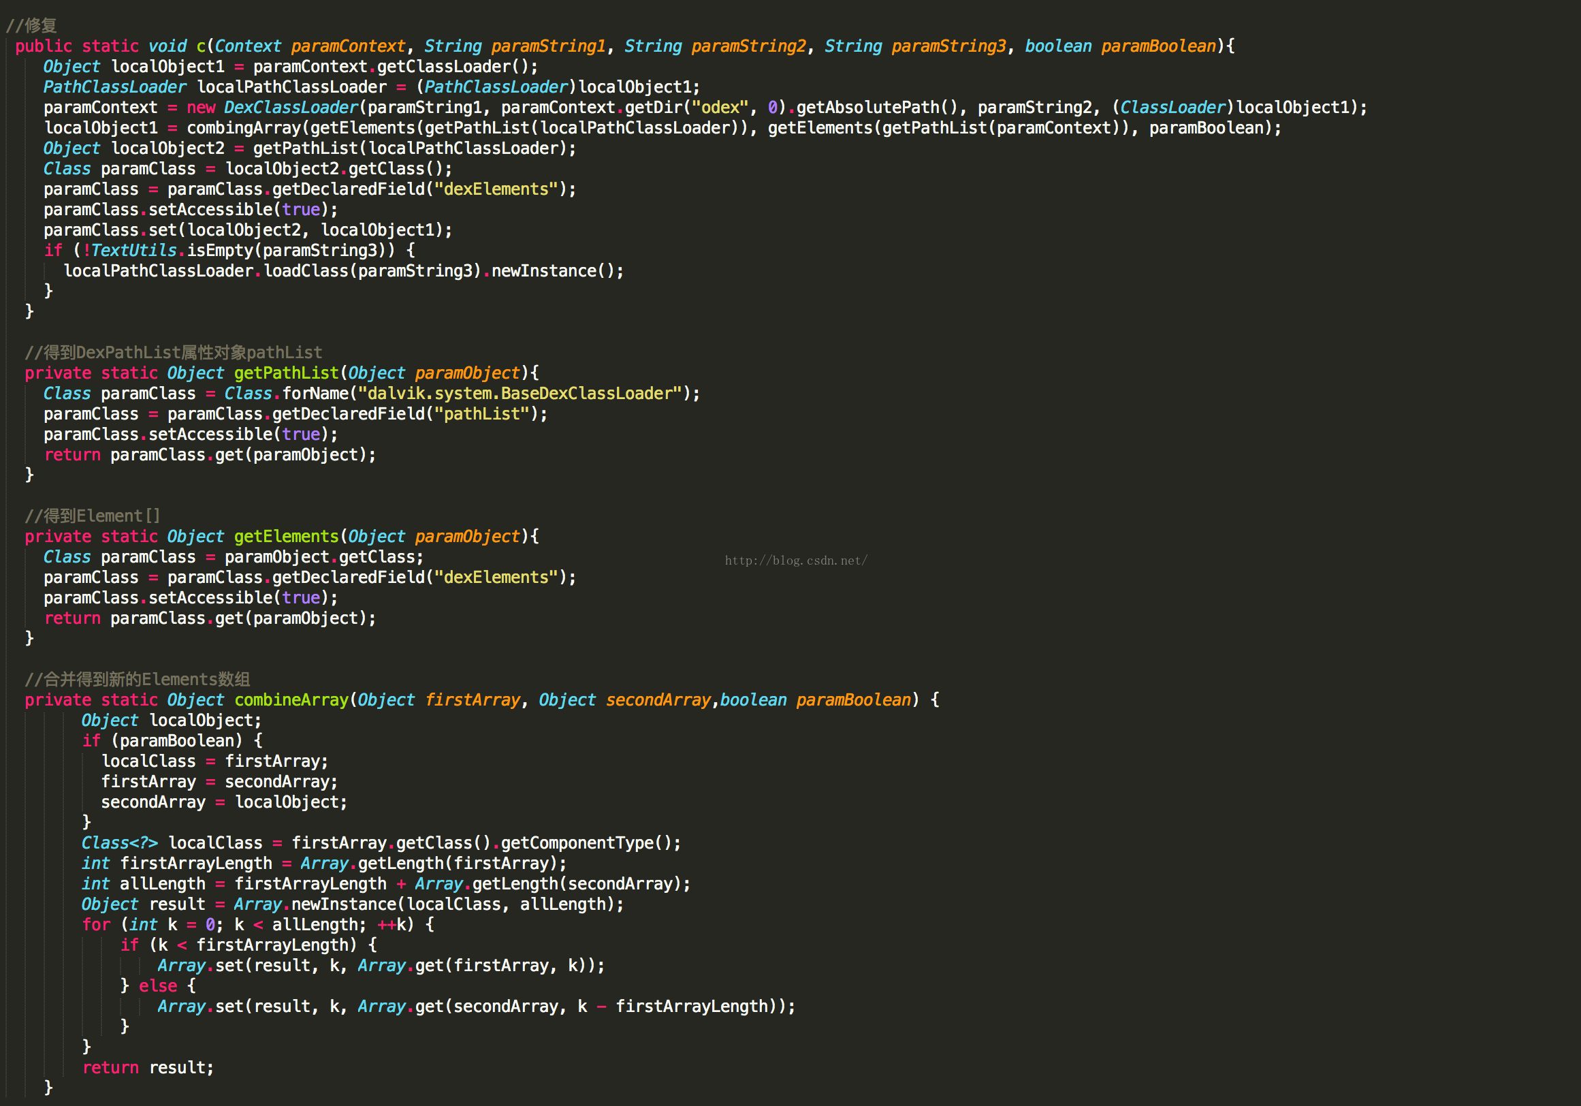Click the getElements method name in its declaration

[x=287, y=537]
